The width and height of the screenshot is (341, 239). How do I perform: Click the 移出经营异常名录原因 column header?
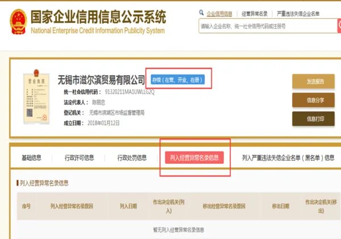(x=224, y=206)
